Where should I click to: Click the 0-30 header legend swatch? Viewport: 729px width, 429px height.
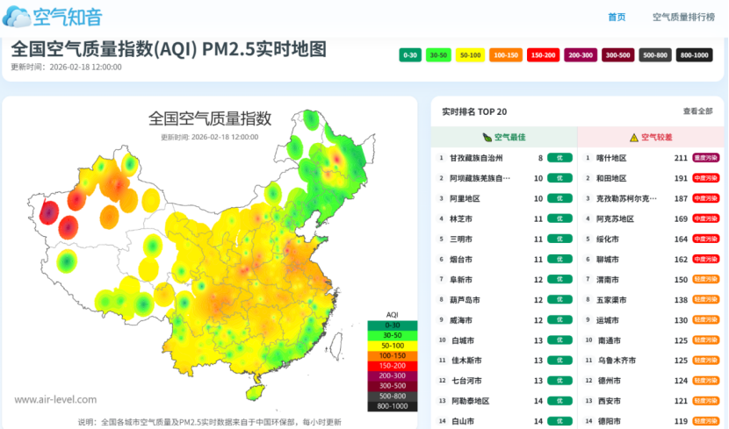coord(410,54)
